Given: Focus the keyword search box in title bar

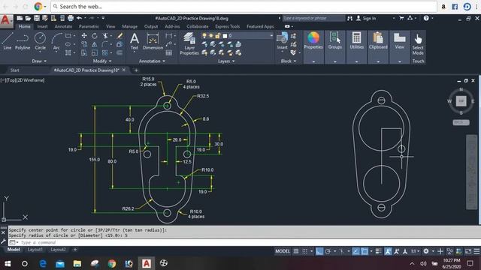Looking at the screenshot, I should [x=313, y=18].
